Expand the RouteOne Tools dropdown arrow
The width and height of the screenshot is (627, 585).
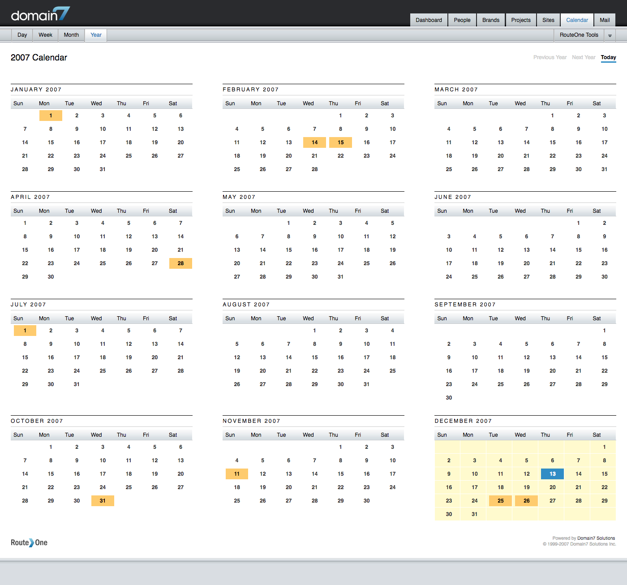[x=610, y=35]
